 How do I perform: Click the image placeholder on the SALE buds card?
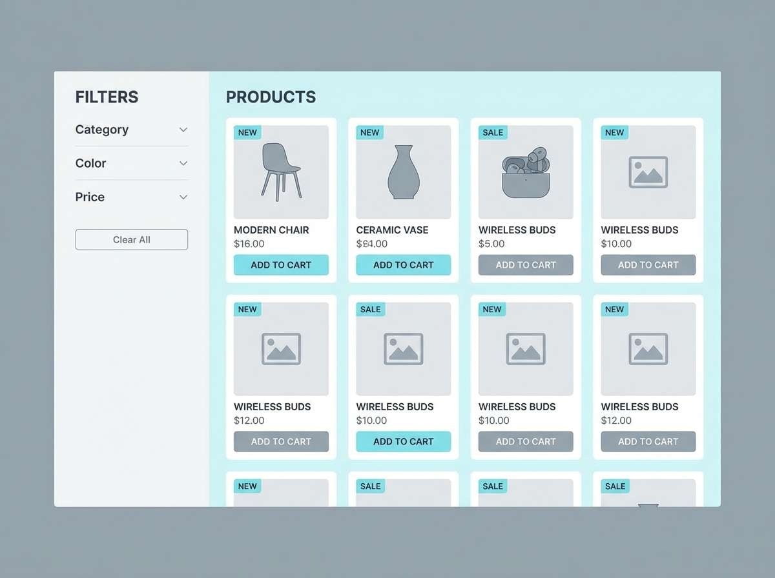click(403, 348)
